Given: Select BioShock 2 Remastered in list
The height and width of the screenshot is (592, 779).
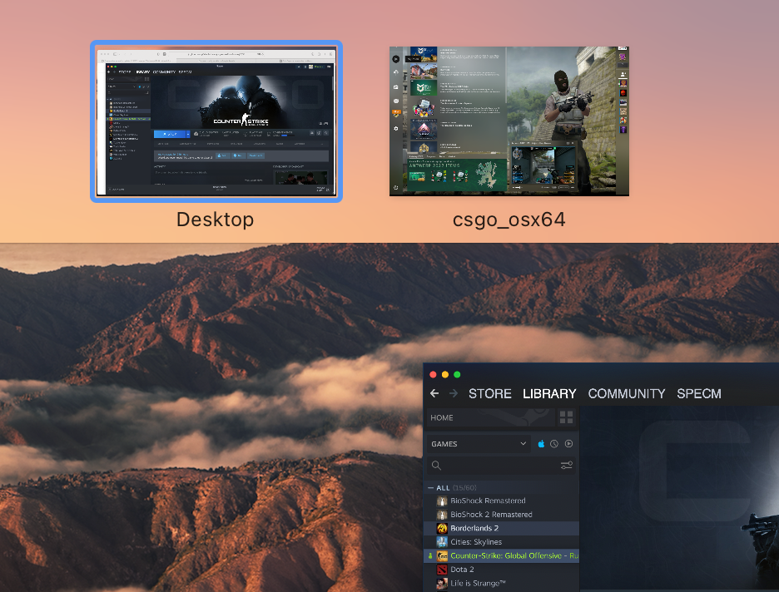Looking at the screenshot, I should [x=501, y=515].
